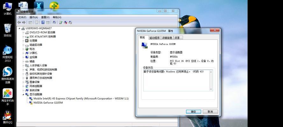
Task: Click the red X Uninstall device toolbar icon
Action: [66, 23]
